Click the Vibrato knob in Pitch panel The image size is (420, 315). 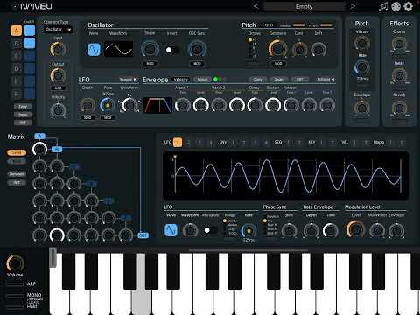[x=362, y=43]
